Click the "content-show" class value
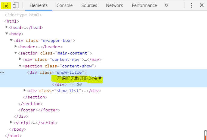207x140 pixels. click(x=77, y=66)
